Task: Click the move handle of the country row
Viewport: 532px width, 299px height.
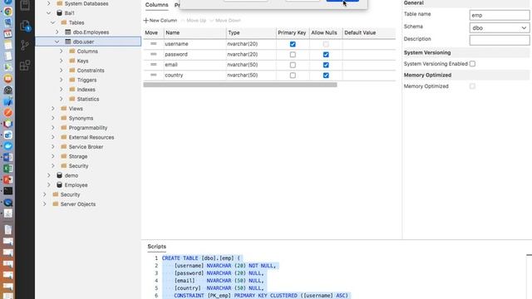Action: pyautogui.click(x=153, y=75)
